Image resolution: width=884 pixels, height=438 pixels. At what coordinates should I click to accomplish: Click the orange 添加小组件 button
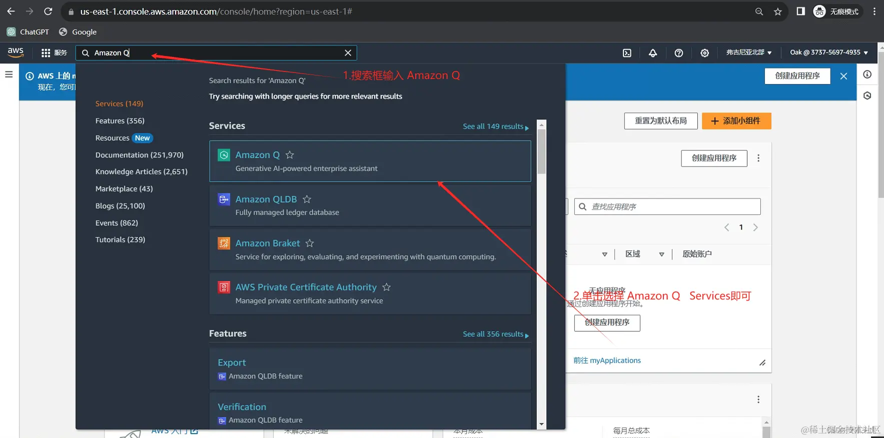pyautogui.click(x=736, y=121)
